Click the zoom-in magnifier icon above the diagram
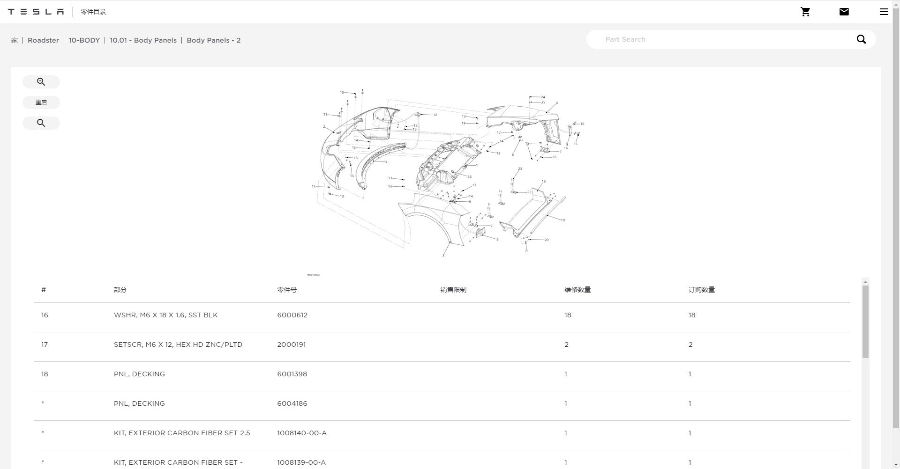The height and width of the screenshot is (469, 900). pyautogui.click(x=41, y=81)
